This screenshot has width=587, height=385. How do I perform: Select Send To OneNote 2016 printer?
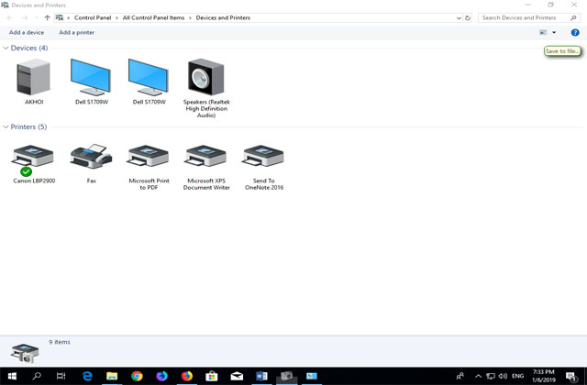point(264,157)
